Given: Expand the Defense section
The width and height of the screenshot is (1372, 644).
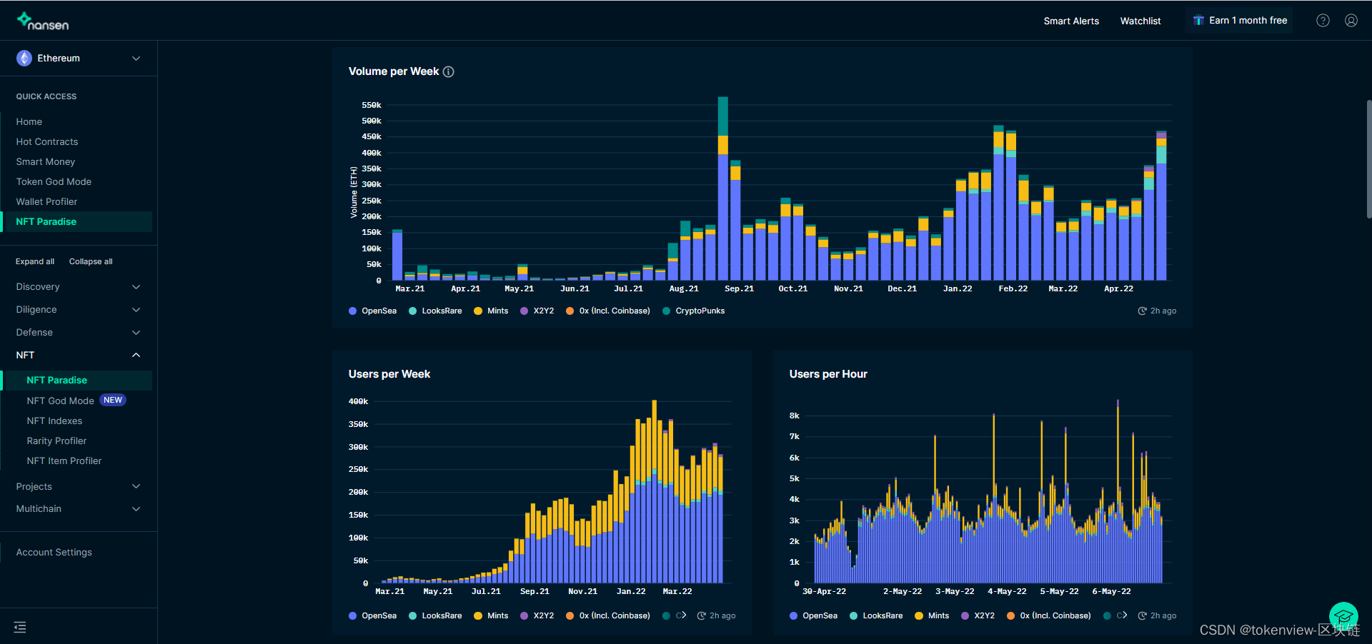Looking at the screenshot, I should 79,333.
